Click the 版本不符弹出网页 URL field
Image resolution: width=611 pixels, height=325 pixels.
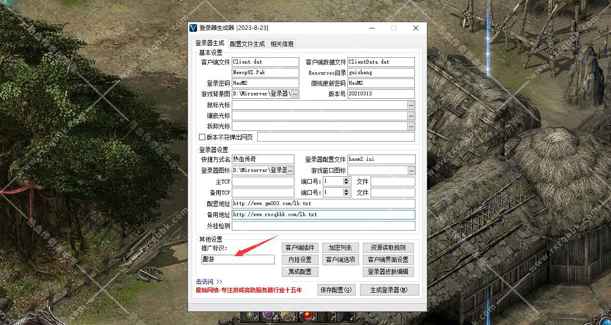pos(336,137)
